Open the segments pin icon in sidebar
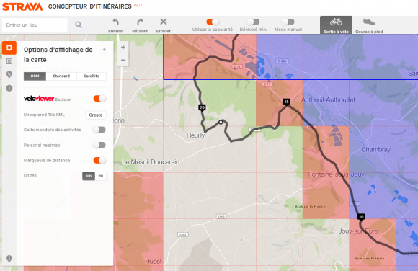This screenshot has width=418, height=271. 9,74
